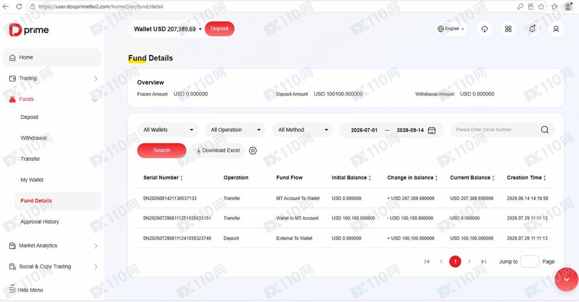Viewport: 579px width, 302px height.
Task: Open the All Operation dropdown
Action: pyautogui.click(x=235, y=130)
